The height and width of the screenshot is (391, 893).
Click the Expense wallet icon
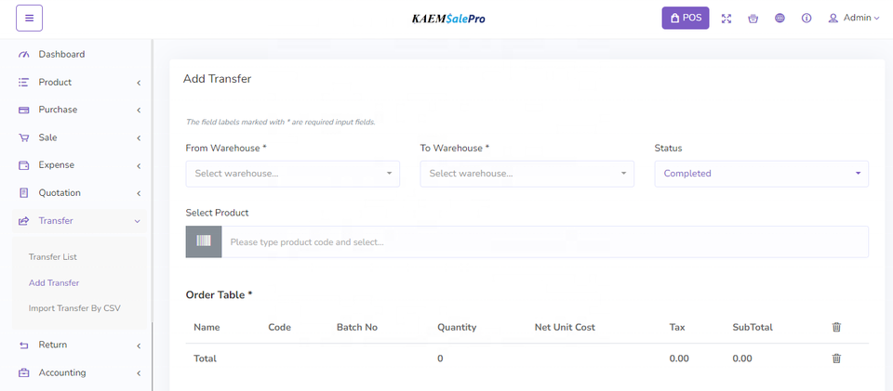[24, 165]
